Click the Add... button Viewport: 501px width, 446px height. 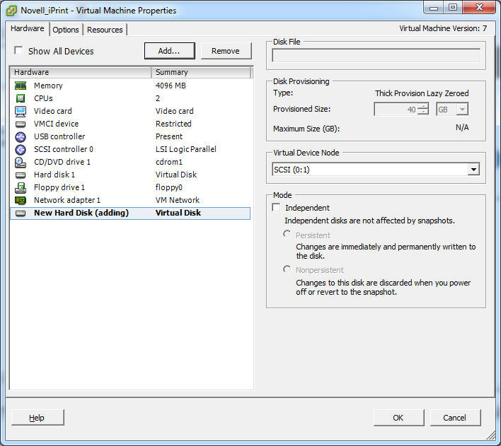pos(169,51)
